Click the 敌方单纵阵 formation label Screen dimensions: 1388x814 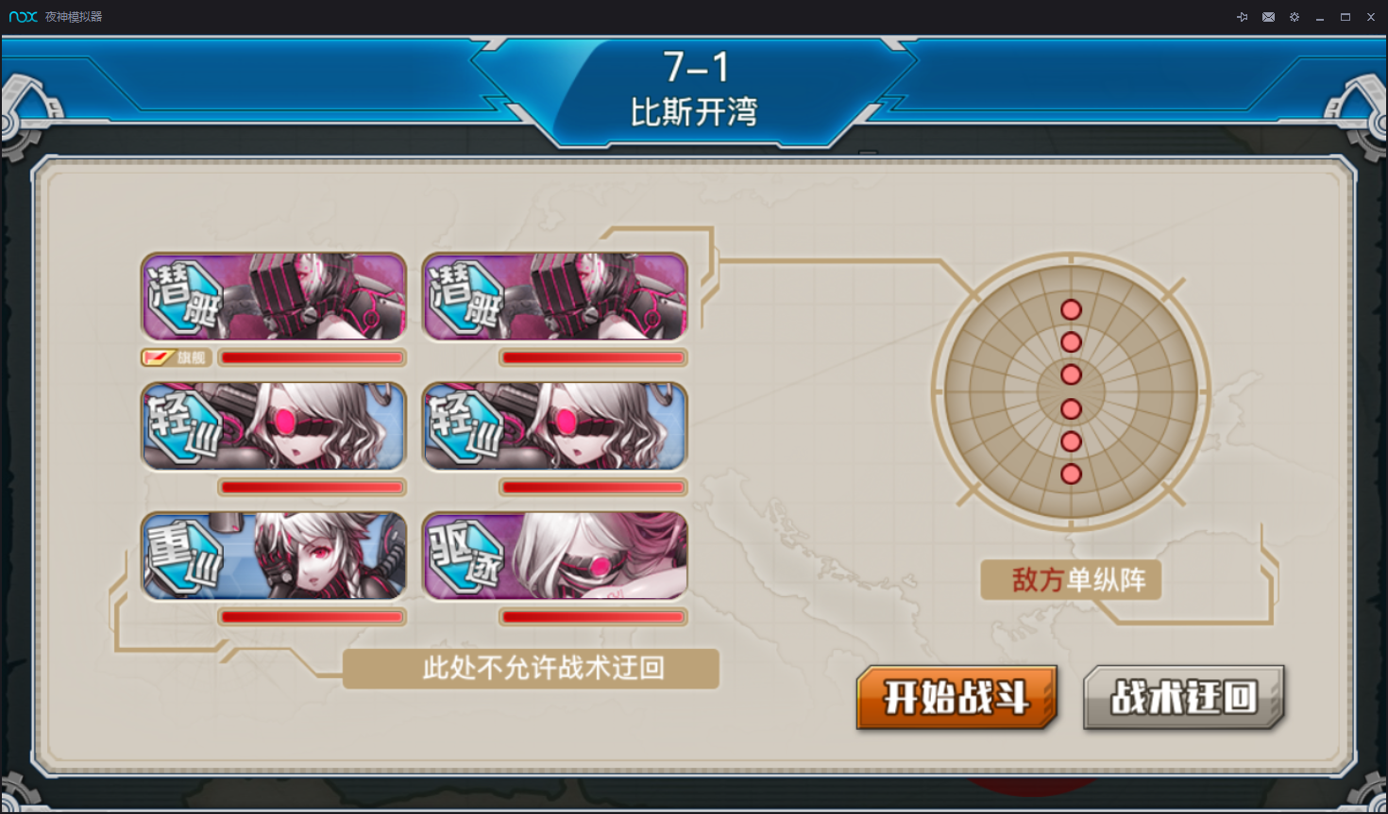click(1071, 579)
